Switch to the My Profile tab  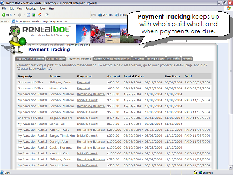tap(173, 59)
